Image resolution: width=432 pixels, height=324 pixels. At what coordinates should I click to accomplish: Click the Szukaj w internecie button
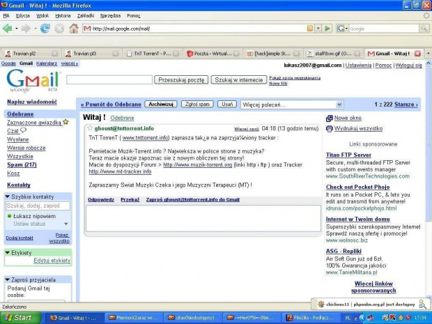(239, 80)
